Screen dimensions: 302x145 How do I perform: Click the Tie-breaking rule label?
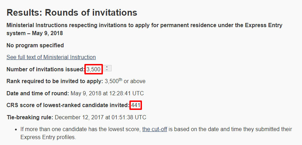coord(30,117)
